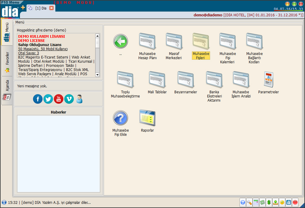Click the Yeni mesajınız yok message
Image resolution: width=305 pixels, height=208 pixels.
[x=32, y=86]
